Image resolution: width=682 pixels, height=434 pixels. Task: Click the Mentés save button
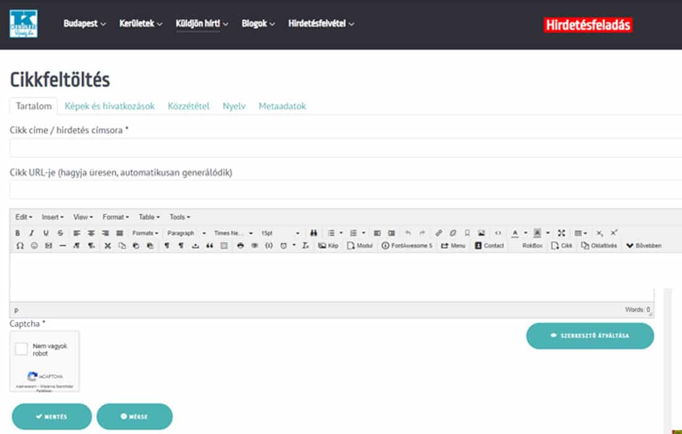coord(51,417)
